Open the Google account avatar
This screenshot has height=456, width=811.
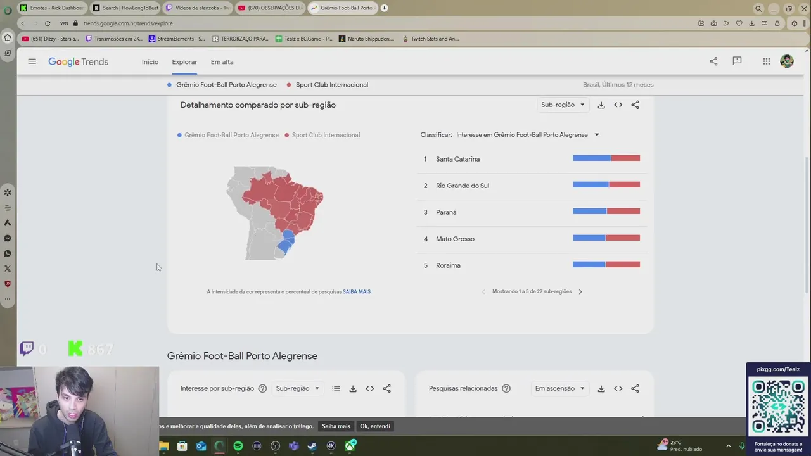tap(787, 61)
